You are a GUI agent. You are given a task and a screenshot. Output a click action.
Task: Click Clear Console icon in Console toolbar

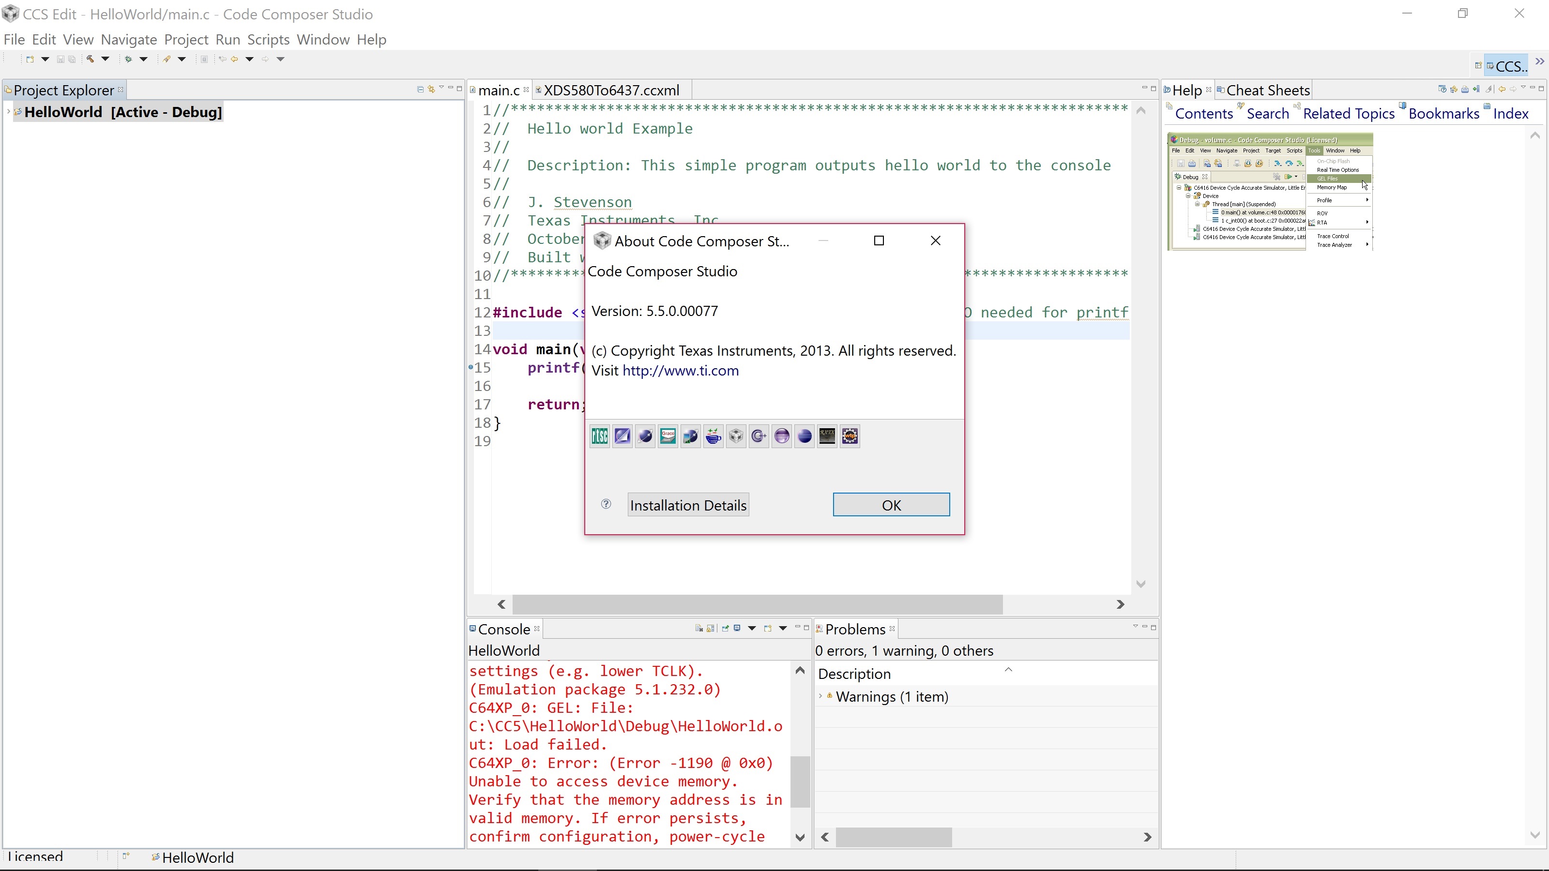(699, 628)
